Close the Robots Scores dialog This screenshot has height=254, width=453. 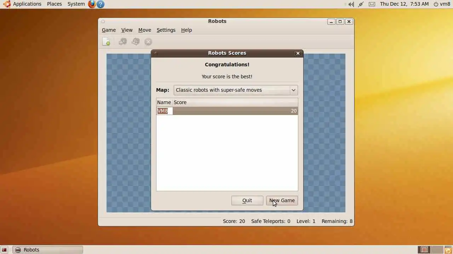pos(298,53)
